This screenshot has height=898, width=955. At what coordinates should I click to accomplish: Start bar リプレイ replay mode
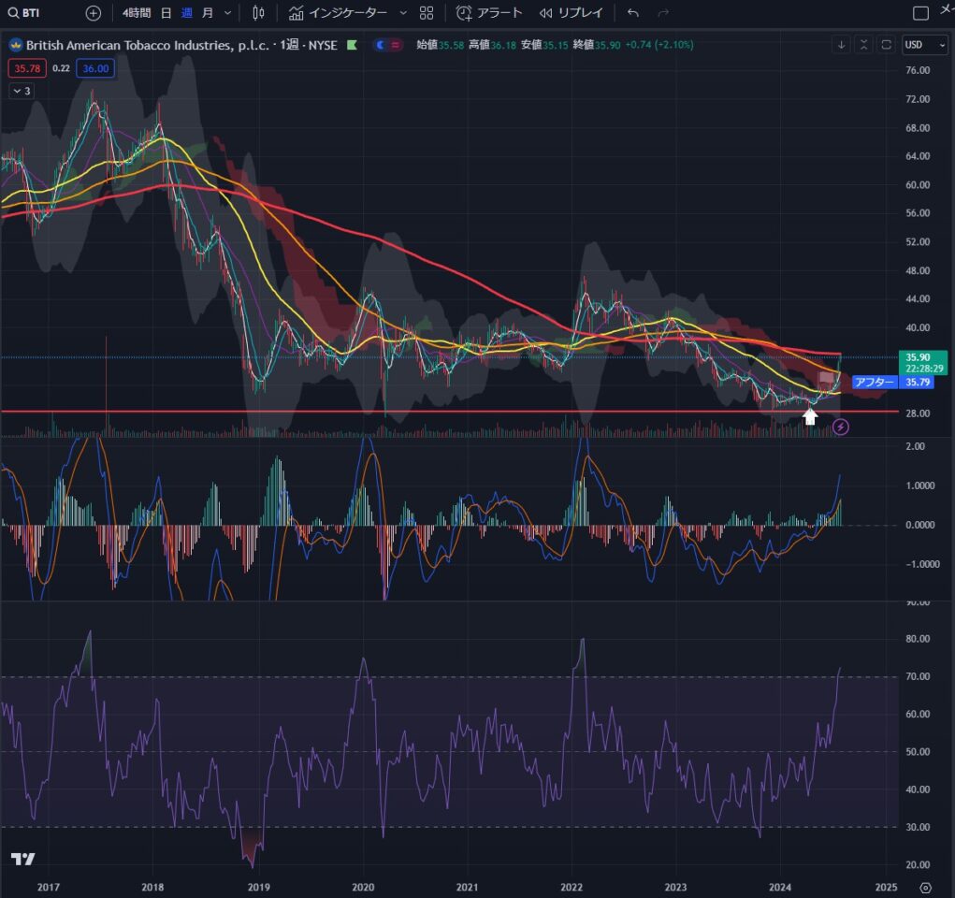[571, 13]
